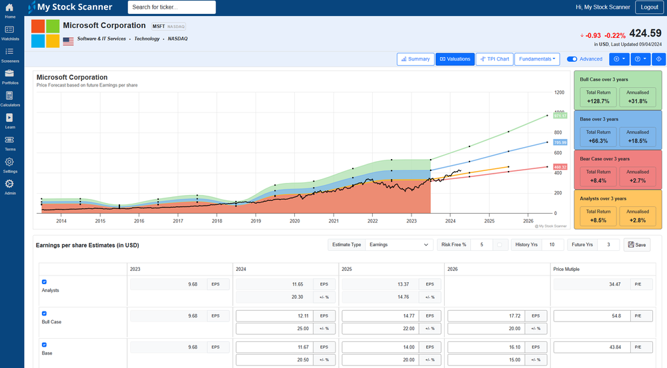Click the Risk Free % value field
The width and height of the screenshot is (667, 368).
click(482, 245)
